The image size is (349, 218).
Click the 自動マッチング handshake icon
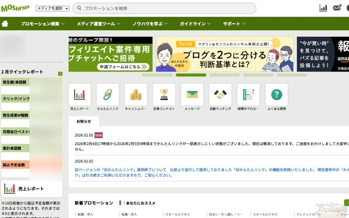pos(220,95)
